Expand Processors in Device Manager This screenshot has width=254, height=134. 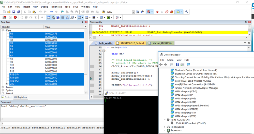(165, 130)
